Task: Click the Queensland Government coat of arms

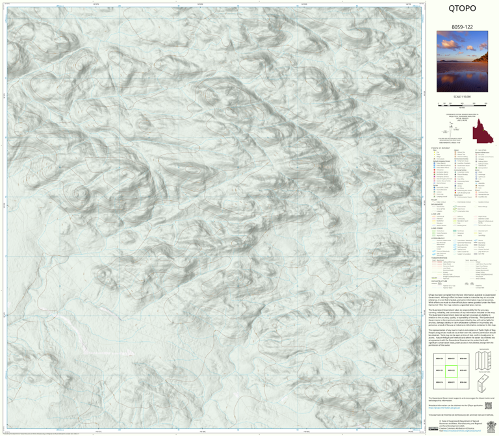Action: point(491,426)
